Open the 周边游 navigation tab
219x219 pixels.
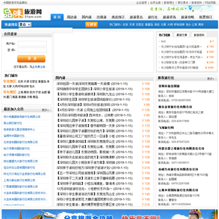(x=72, y=17)
